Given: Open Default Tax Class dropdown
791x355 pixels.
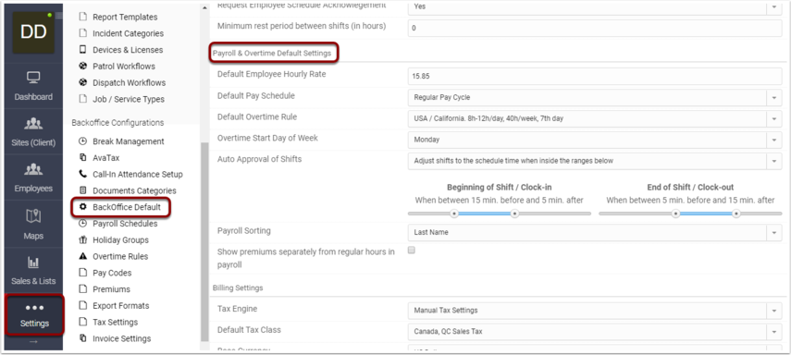Looking at the screenshot, I should click(595, 331).
